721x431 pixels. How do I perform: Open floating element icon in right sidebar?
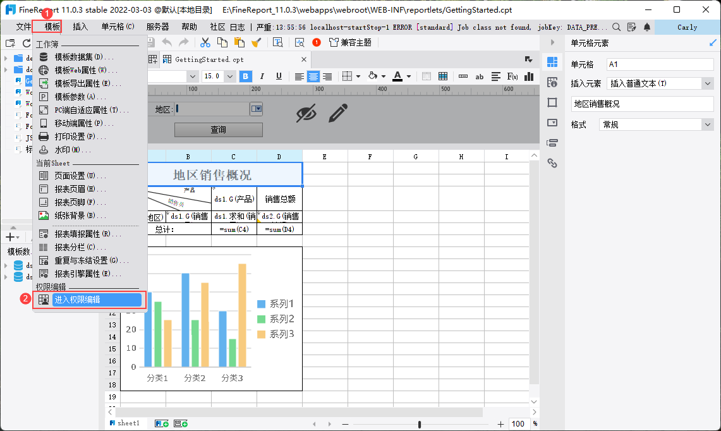[x=552, y=102]
